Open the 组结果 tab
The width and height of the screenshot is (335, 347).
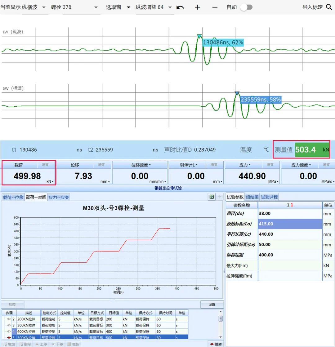click(252, 197)
